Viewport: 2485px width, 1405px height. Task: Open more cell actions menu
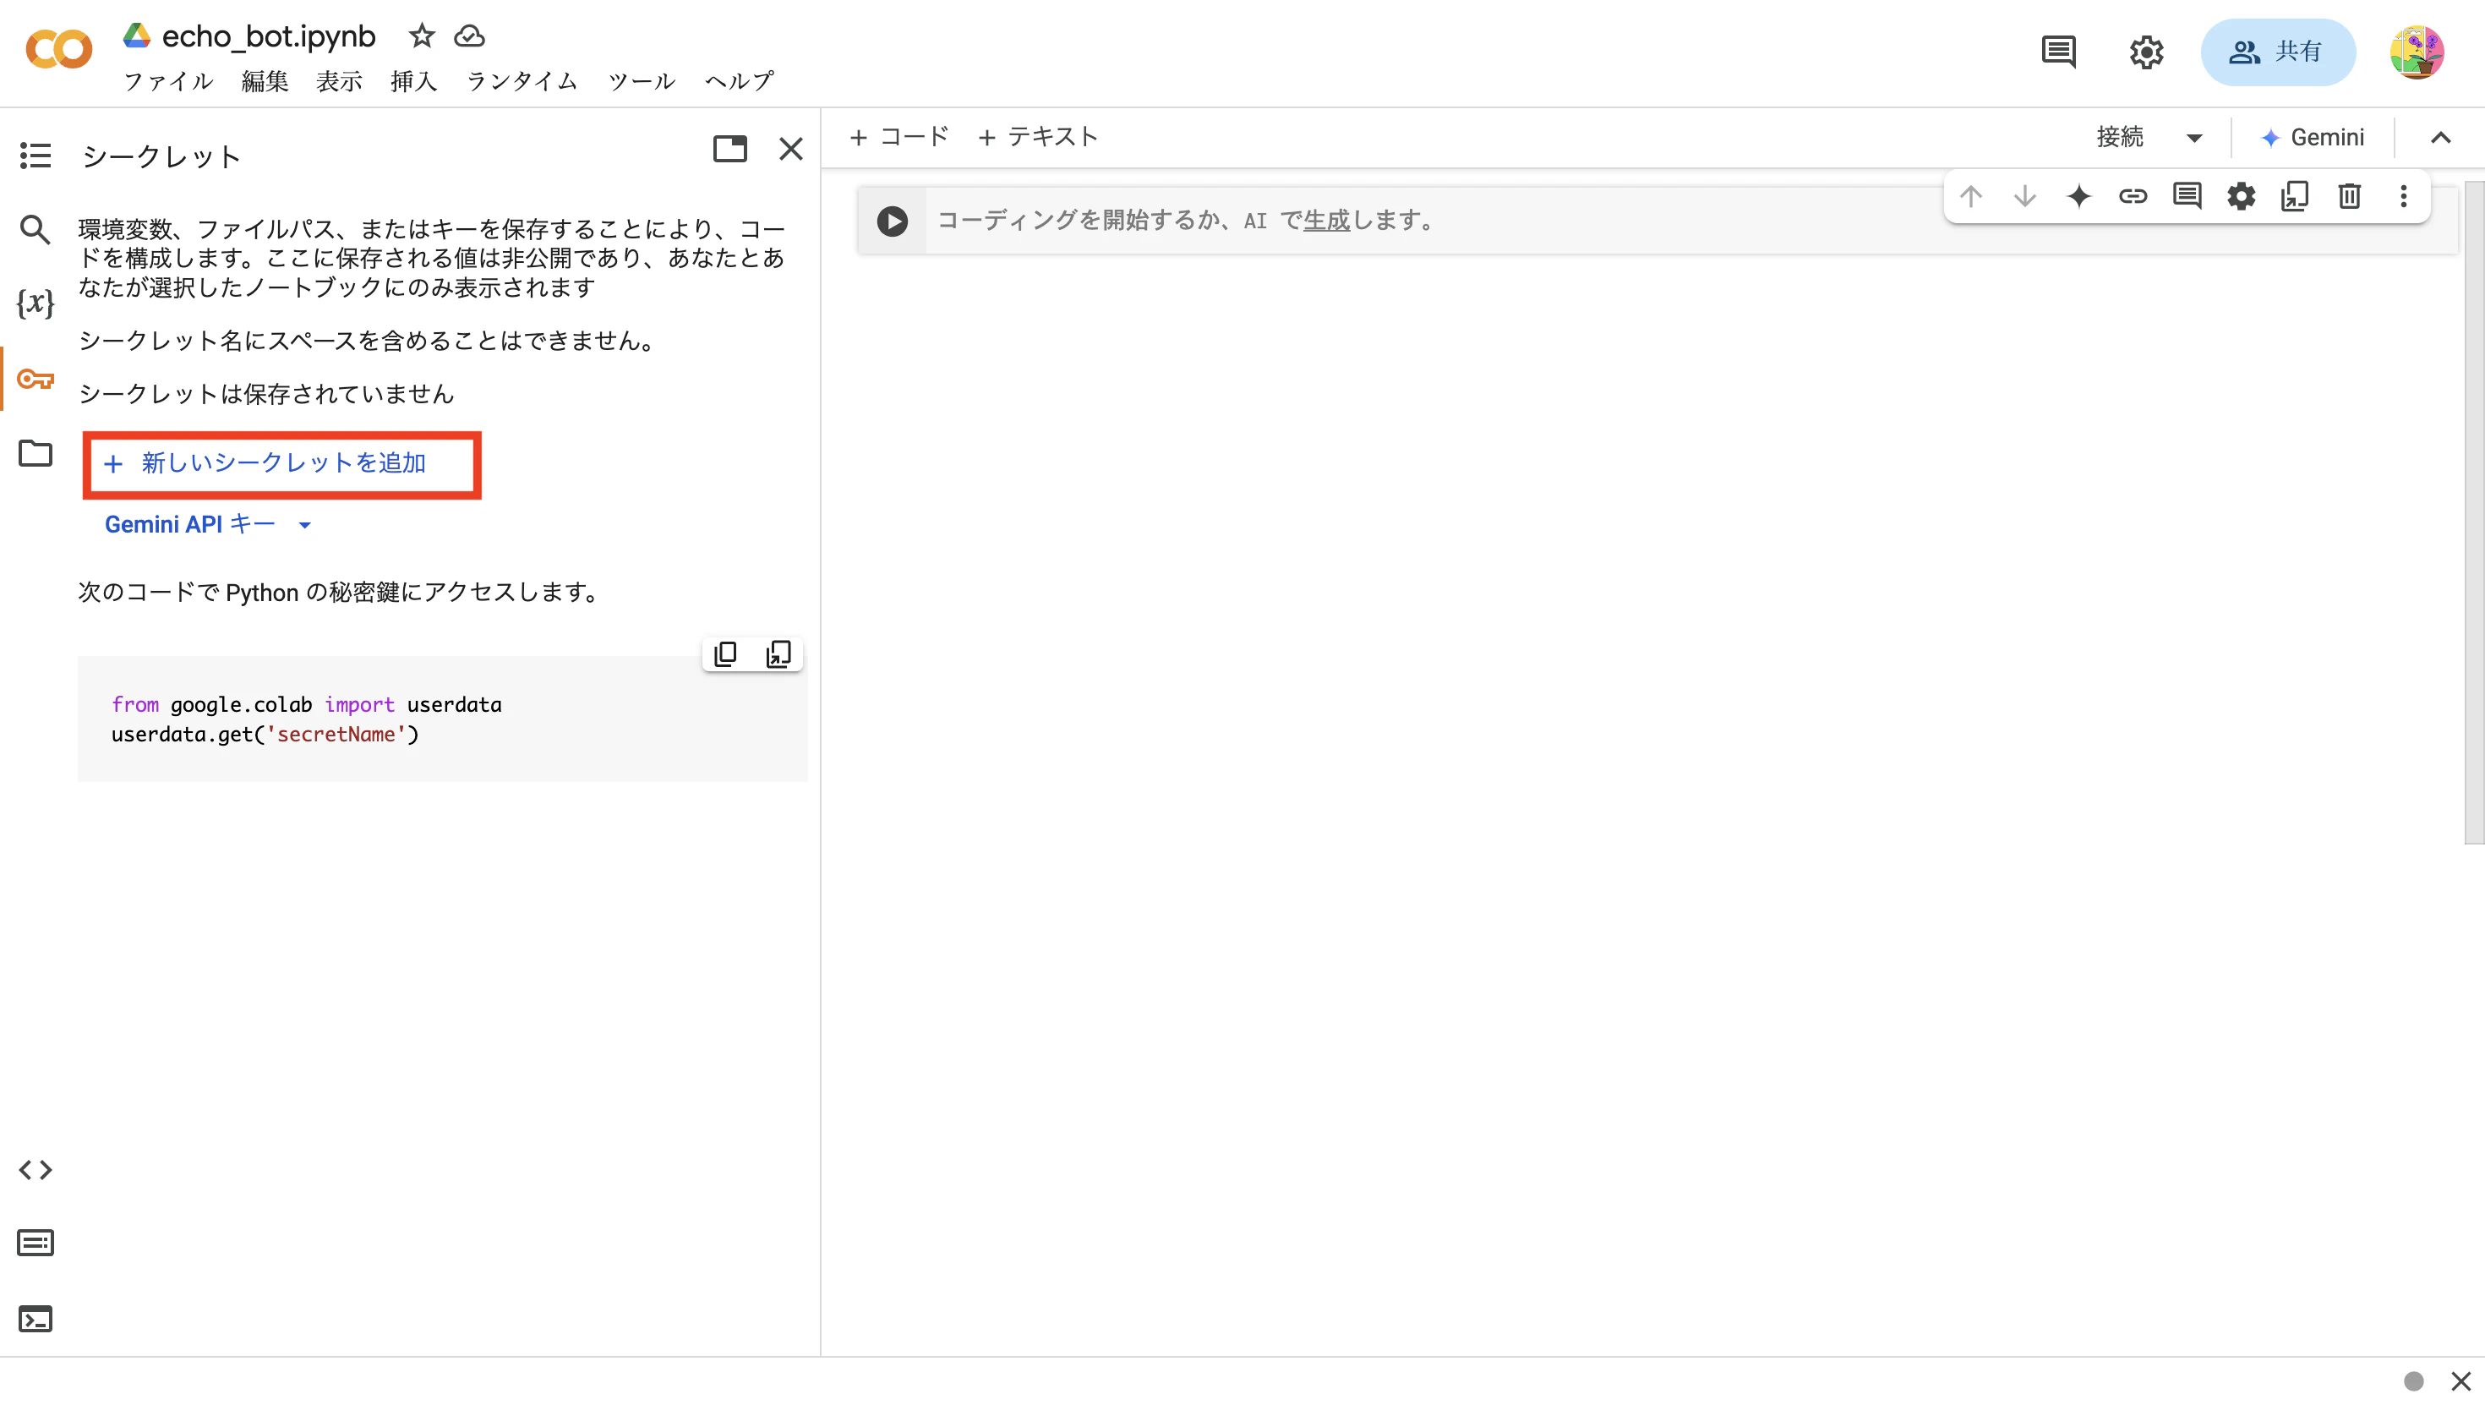pyautogui.click(x=2404, y=197)
